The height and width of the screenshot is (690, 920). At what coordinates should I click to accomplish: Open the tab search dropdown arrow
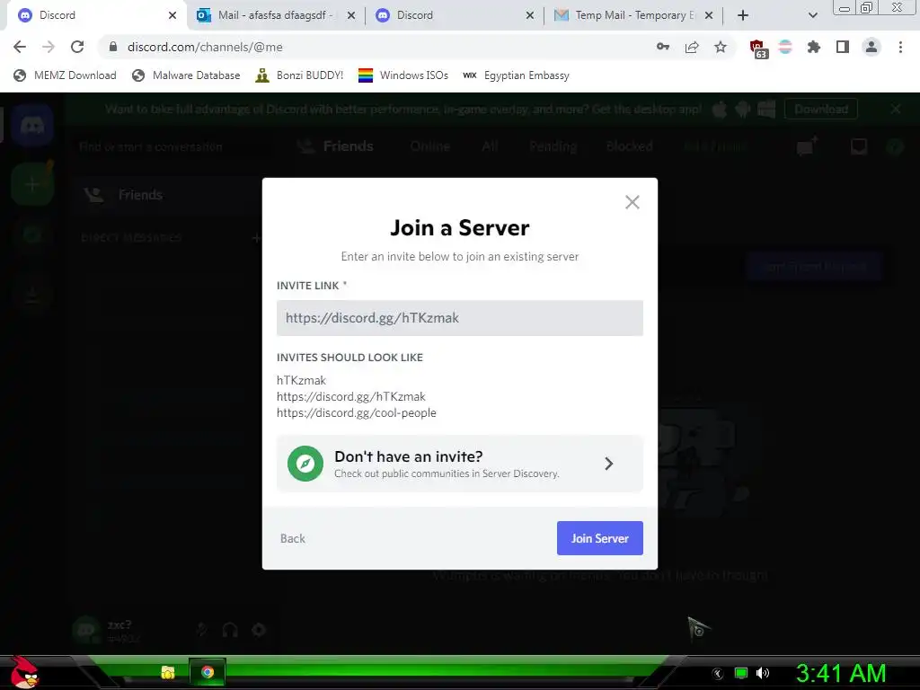(812, 15)
